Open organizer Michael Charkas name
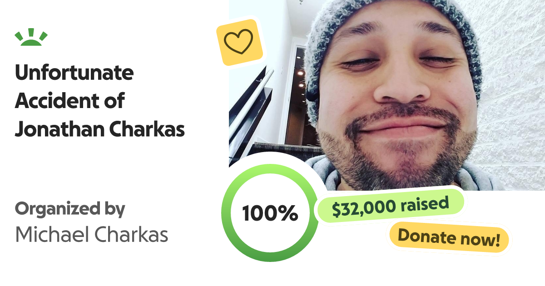The height and width of the screenshot is (286, 545). tap(92, 235)
